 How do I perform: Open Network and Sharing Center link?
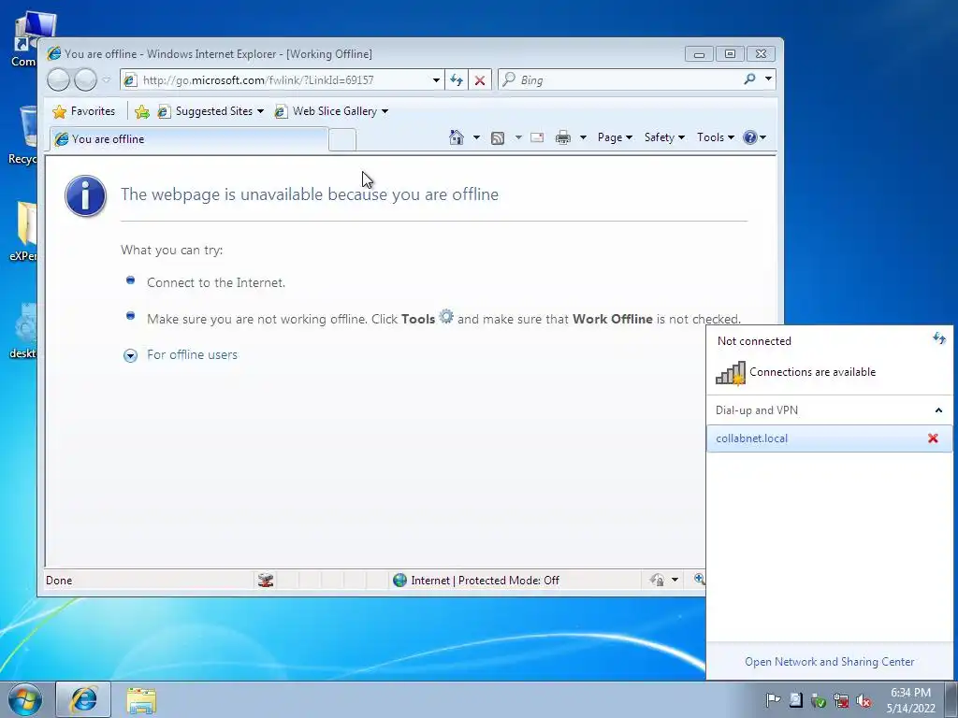pyautogui.click(x=829, y=662)
